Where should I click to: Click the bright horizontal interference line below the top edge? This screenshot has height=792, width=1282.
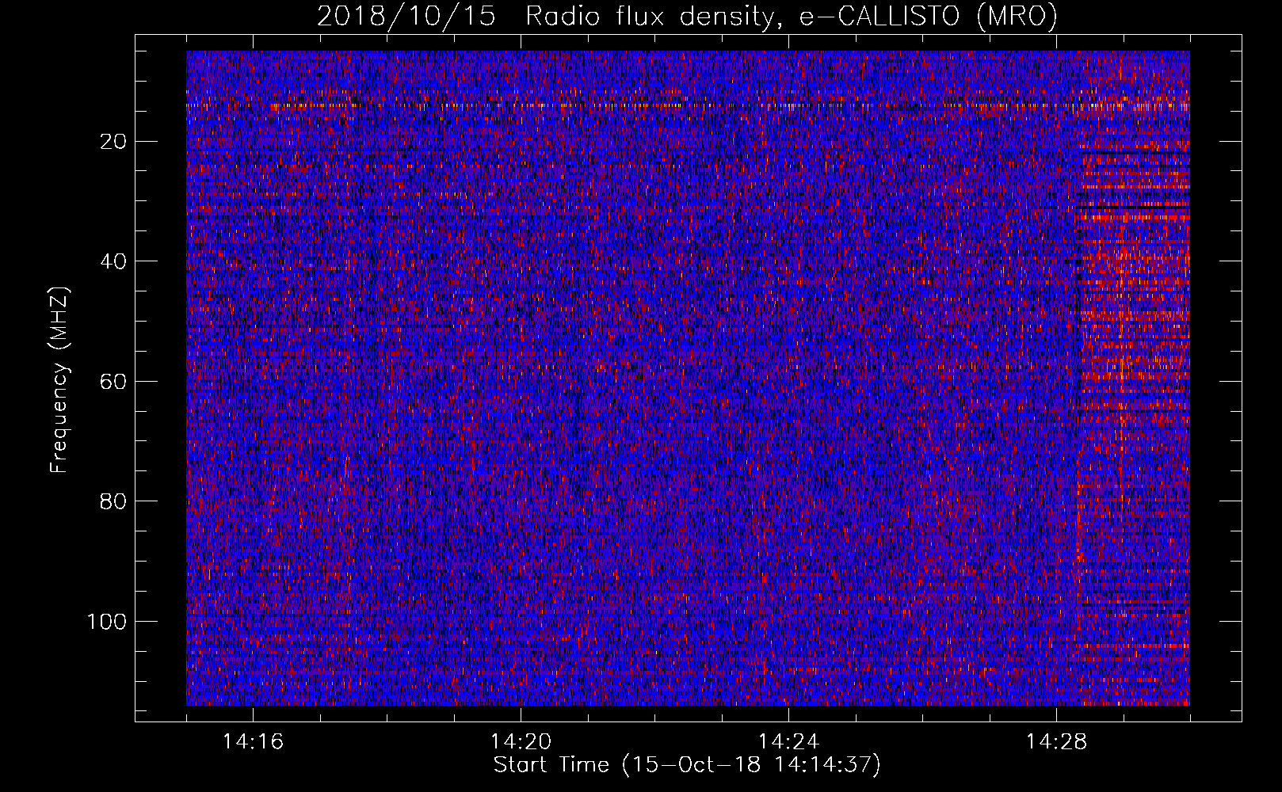point(688,105)
